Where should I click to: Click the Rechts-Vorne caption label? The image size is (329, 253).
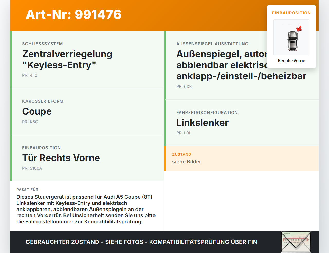(x=291, y=60)
